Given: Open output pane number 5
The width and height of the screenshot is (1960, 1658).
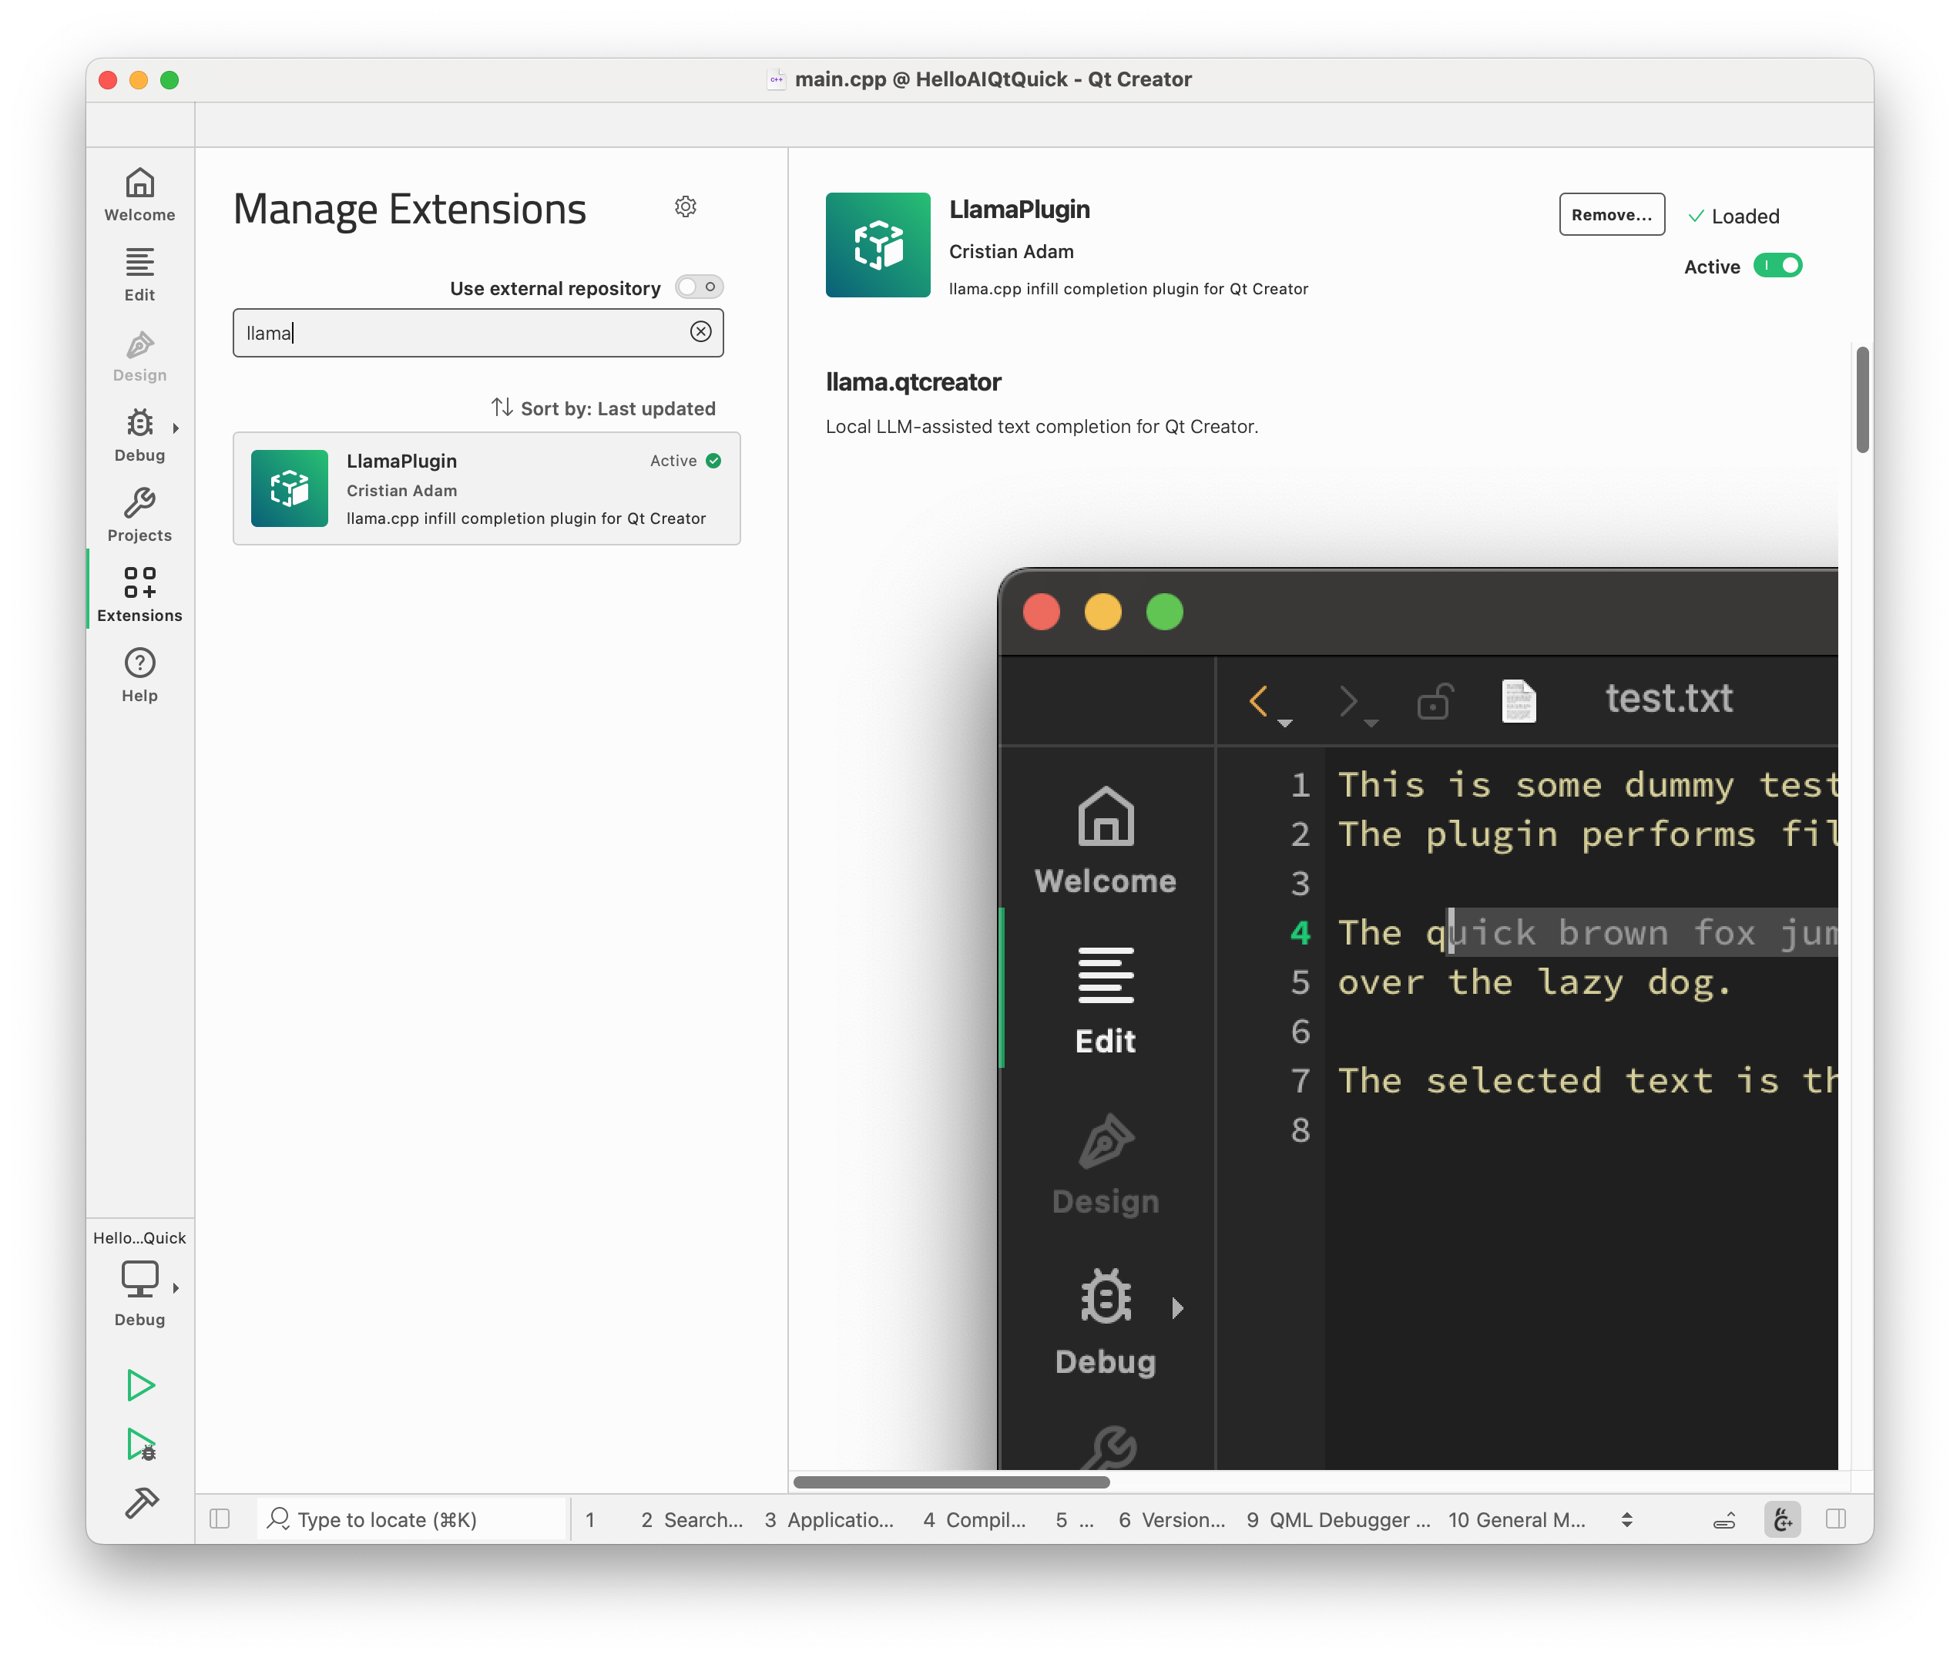Looking at the screenshot, I should [1075, 1520].
